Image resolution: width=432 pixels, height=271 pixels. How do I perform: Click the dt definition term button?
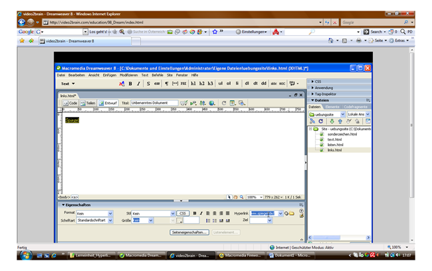[255, 84]
